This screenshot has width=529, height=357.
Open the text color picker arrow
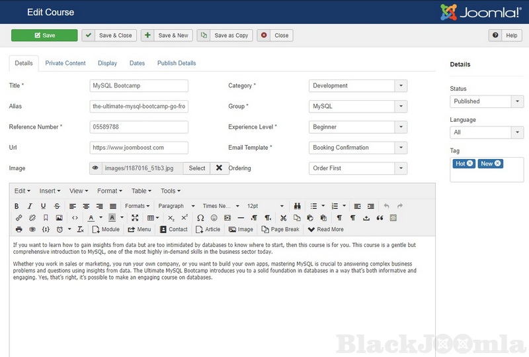tap(101, 218)
